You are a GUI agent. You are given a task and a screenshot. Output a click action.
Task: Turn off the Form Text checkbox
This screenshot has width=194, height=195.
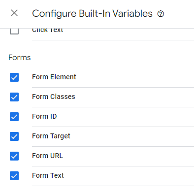[14, 176]
